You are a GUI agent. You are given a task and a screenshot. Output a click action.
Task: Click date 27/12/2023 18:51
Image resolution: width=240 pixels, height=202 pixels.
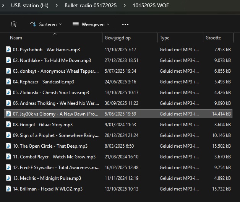coord(122,60)
